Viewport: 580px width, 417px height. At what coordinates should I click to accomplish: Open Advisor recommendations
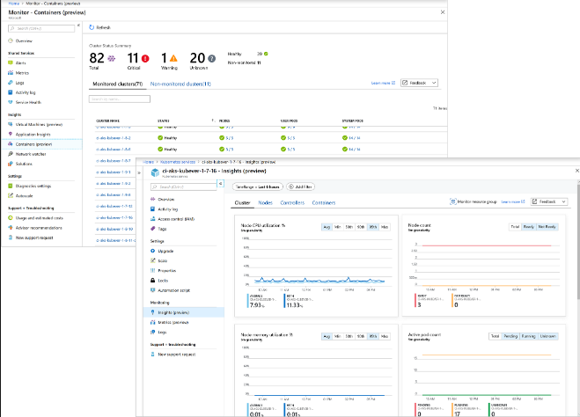click(x=39, y=228)
